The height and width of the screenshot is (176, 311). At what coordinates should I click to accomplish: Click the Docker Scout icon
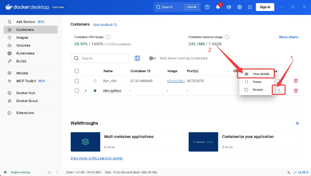click(10, 101)
